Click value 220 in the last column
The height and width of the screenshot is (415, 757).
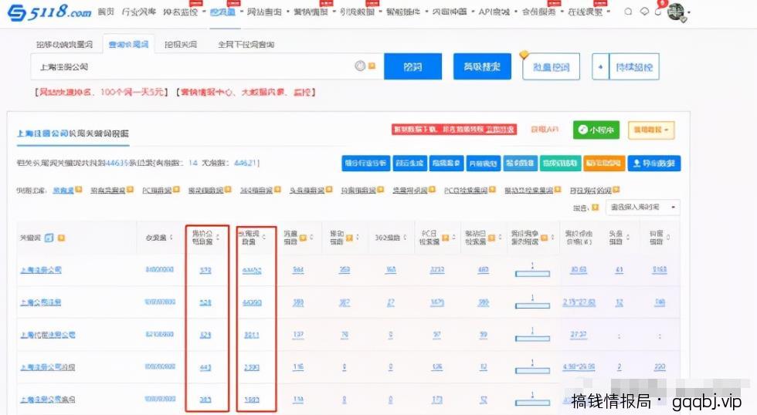coord(660,367)
